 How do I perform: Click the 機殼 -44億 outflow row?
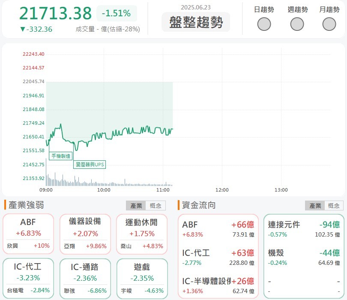(304, 257)
